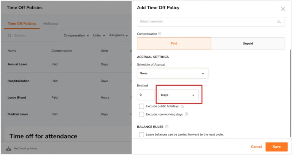Screen dimensions: 292x155
Task: Open the Compensation filter dropdown
Action: [76, 35]
